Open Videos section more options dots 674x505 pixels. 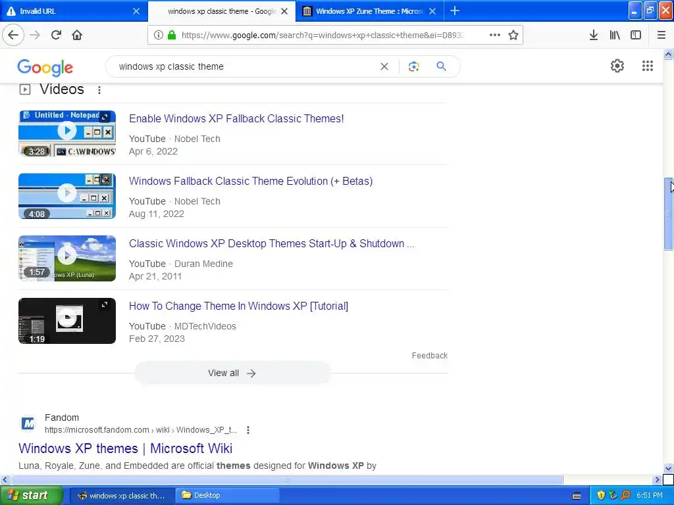coord(99,89)
